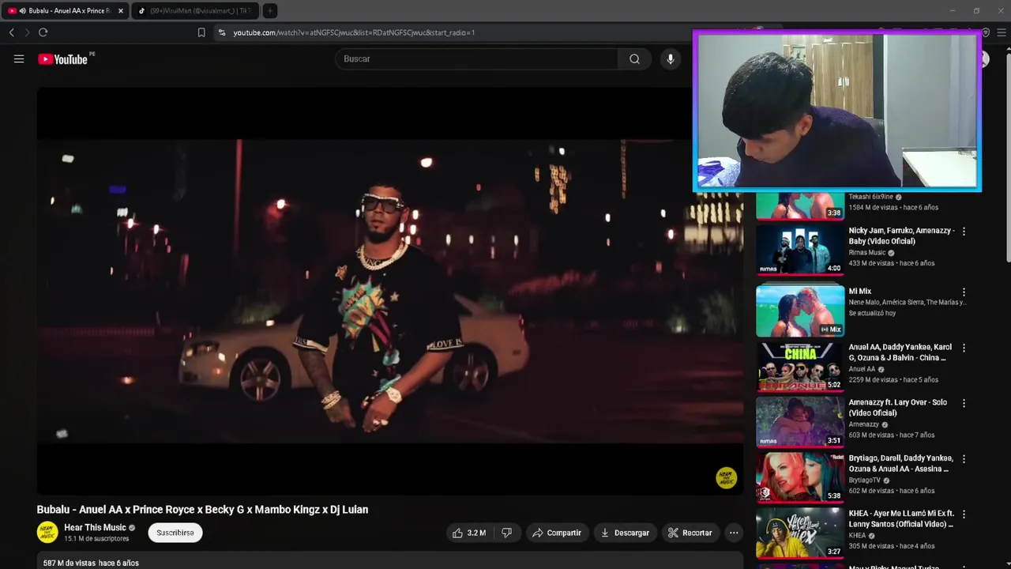Open options for KHEA Ayer Me Llamó video
1011x569 pixels.
tap(964, 514)
